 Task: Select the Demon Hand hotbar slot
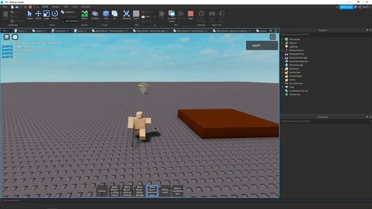click(164, 191)
